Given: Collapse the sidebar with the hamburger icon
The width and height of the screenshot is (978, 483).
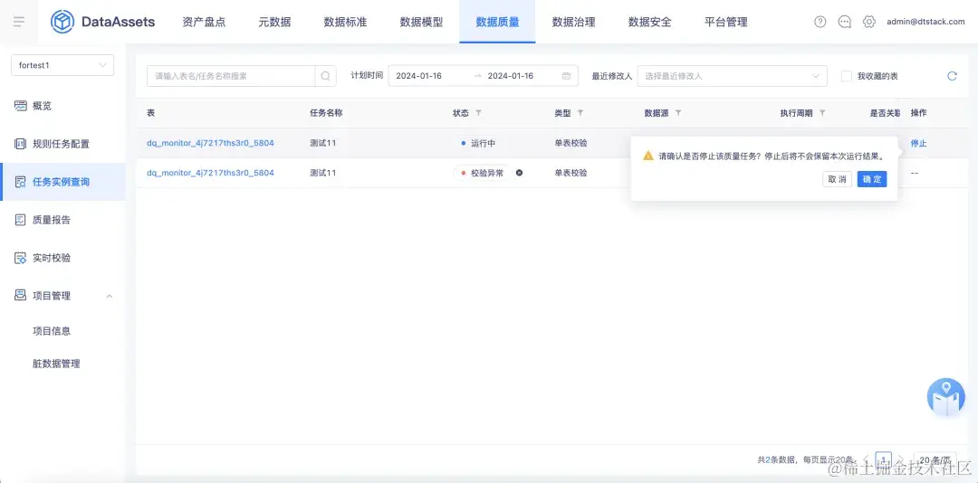Looking at the screenshot, I should tap(19, 22).
